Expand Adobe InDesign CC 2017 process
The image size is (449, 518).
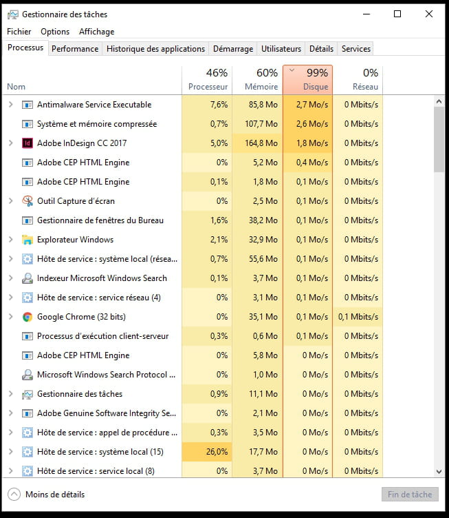point(10,143)
